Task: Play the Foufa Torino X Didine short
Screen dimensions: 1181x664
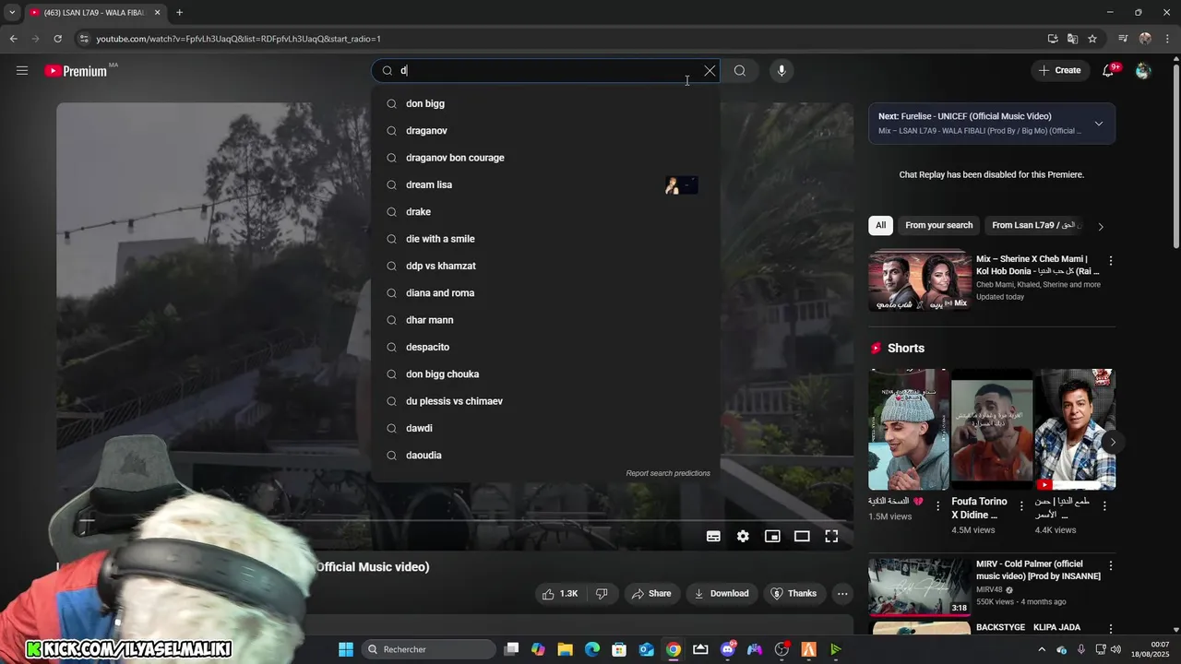Action: tap(992, 430)
